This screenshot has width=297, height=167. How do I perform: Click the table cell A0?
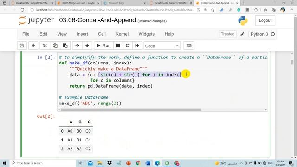[x=70, y=131]
